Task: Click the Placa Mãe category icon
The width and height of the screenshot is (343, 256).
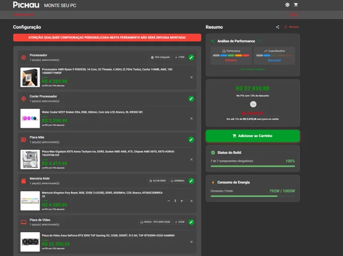Action: coord(23,140)
